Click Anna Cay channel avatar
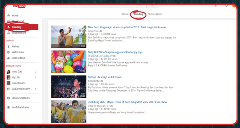240x128 pixels. (x=8, y=72)
